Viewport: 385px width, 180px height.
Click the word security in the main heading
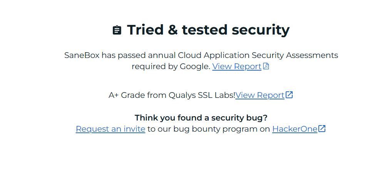click(261, 30)
